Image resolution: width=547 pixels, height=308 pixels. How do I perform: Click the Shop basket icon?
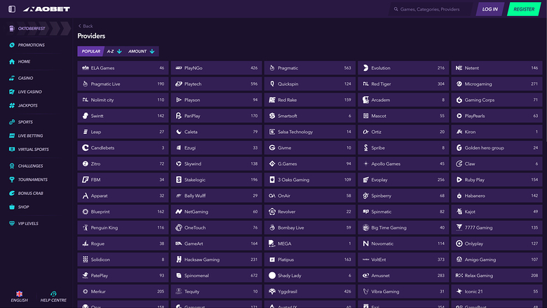point(12,207)
